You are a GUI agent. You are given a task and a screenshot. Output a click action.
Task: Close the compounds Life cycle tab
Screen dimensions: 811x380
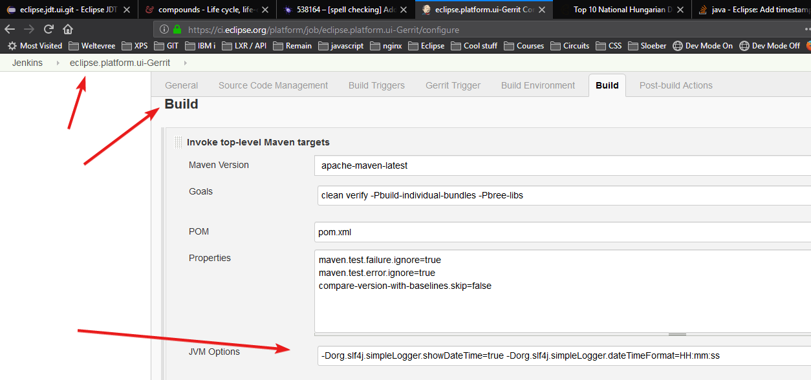[265, 10]
